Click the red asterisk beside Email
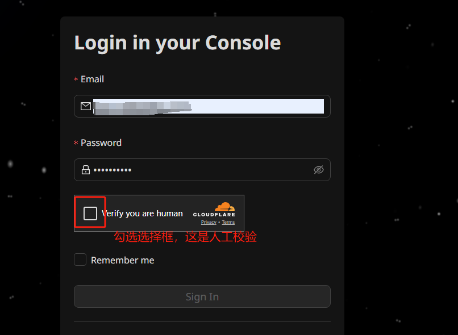 (x=76, y=79)
